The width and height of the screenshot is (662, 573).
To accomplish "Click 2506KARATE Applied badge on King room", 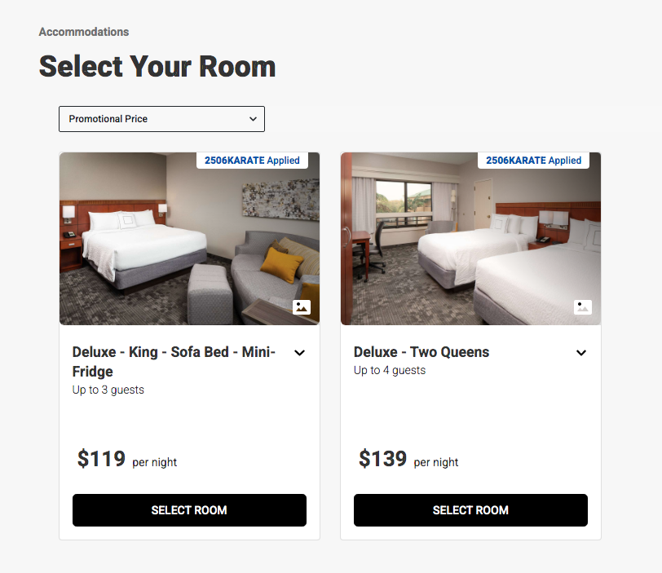I will pyautogui.click(x=252, y=161).
